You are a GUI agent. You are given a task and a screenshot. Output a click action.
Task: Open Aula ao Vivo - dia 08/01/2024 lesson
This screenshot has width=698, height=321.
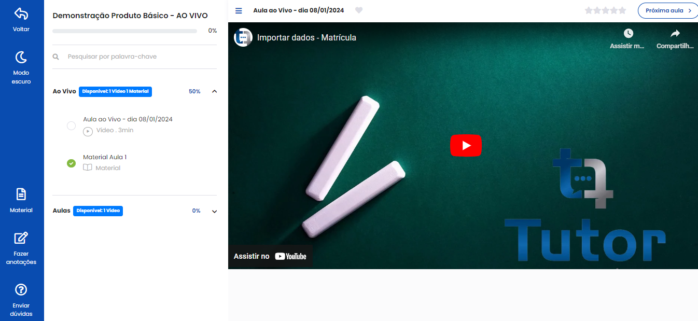[x=128, y=119]
